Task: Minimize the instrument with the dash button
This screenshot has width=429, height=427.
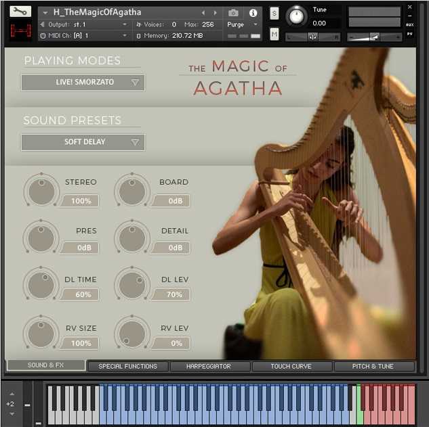Action: pos(409,16)
